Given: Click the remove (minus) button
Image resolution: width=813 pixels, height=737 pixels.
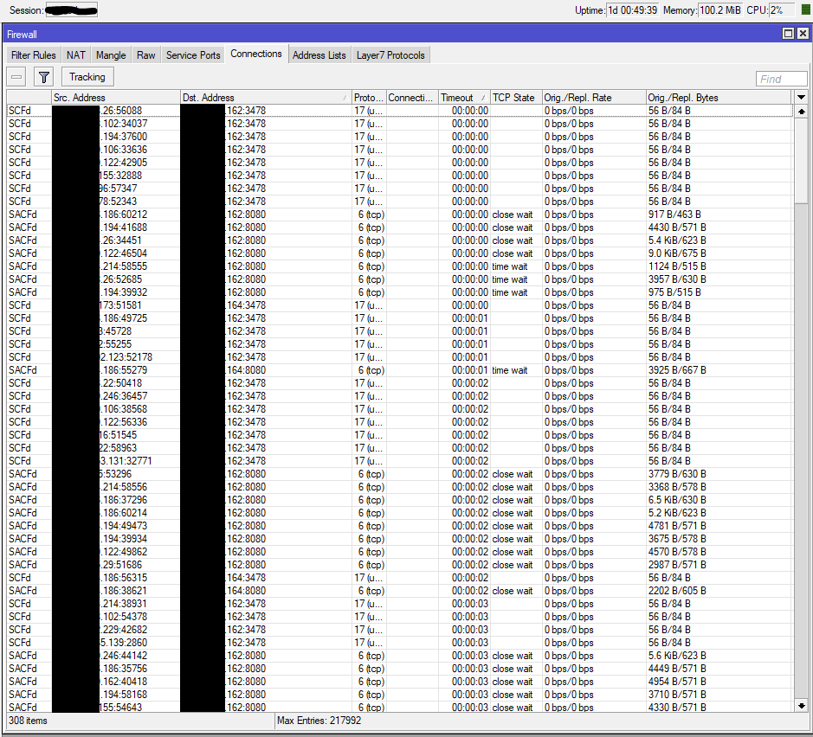Looking at the screenshot, I should coord(16,77).
